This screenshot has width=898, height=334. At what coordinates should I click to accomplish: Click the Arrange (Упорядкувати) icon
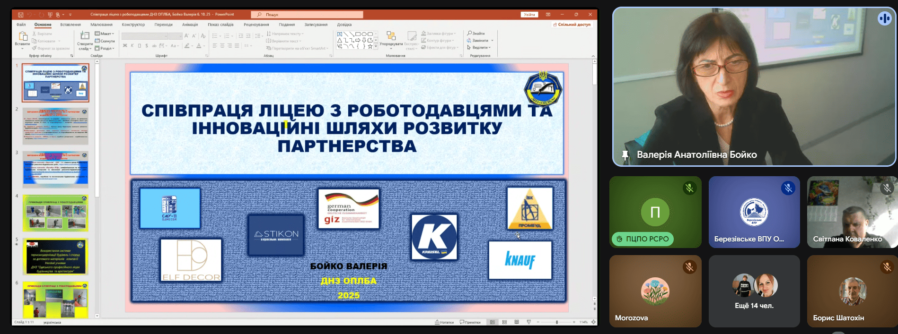[x=391, y=37]
